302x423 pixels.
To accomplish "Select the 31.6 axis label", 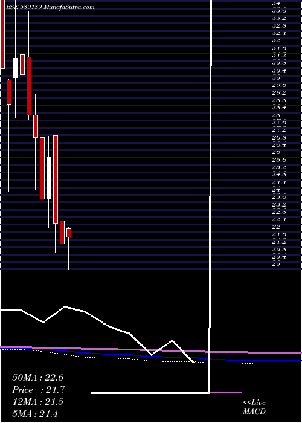I will point(278,48).
